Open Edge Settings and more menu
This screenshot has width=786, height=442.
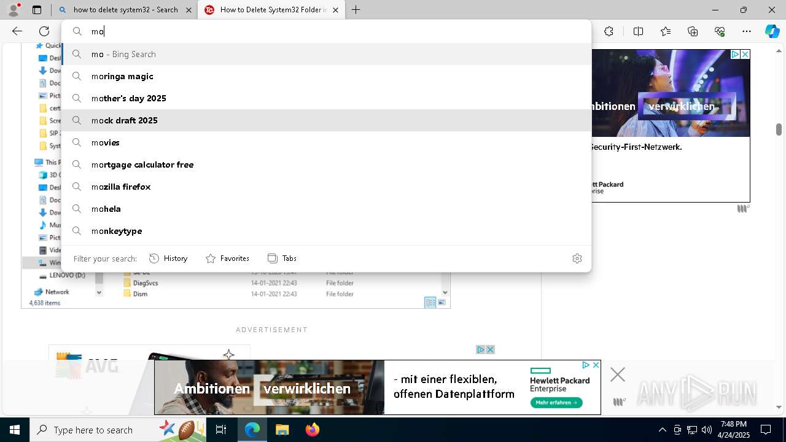tap(747, 31)
